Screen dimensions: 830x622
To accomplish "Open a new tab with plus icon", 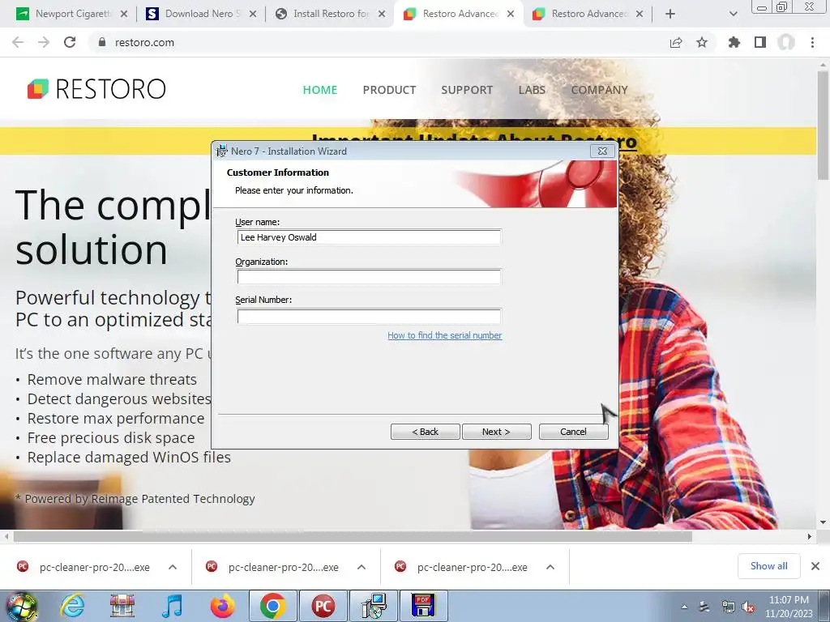I will pyautogui.click(x=670, y=14).
